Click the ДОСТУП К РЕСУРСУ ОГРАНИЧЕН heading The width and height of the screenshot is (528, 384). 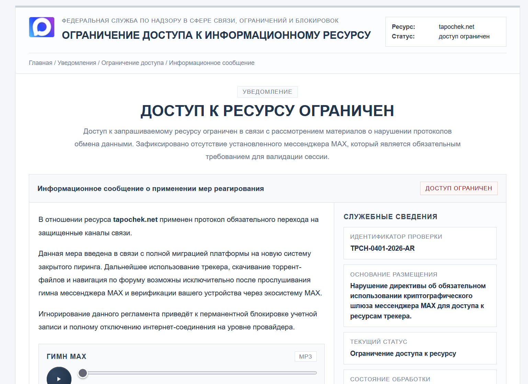(267, 111)
